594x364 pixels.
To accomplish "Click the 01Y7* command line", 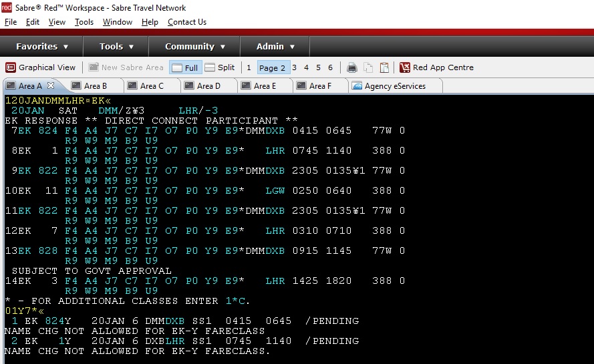I will click(25, 311).
